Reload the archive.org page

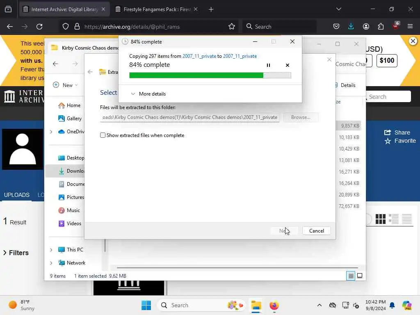[39, 27]
